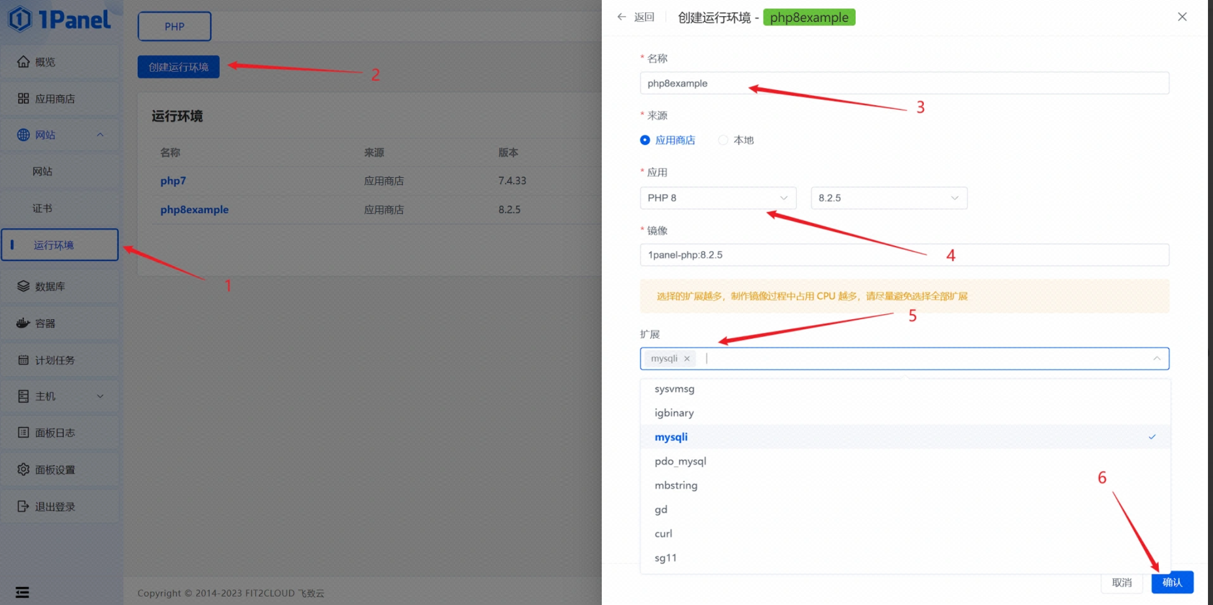The height and width of the screenshot is (605, 1213).
Task: Click the 退出登录 logout icon
Action: (23, 507)
